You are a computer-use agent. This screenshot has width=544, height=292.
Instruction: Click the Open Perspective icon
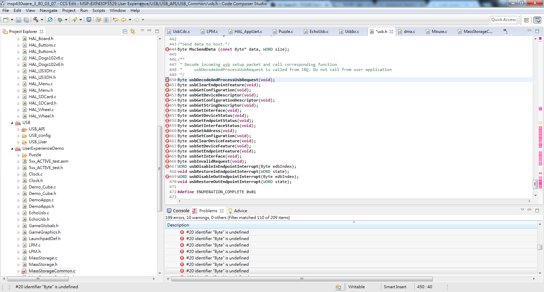pos(526,20)
